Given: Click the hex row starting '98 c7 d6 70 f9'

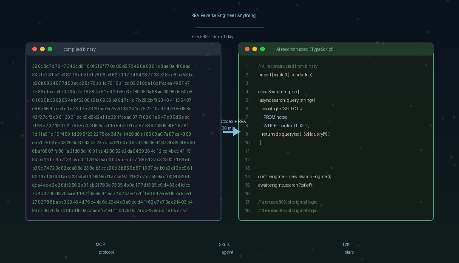Looking at the screenshot, I should click(x=110, y=210).
